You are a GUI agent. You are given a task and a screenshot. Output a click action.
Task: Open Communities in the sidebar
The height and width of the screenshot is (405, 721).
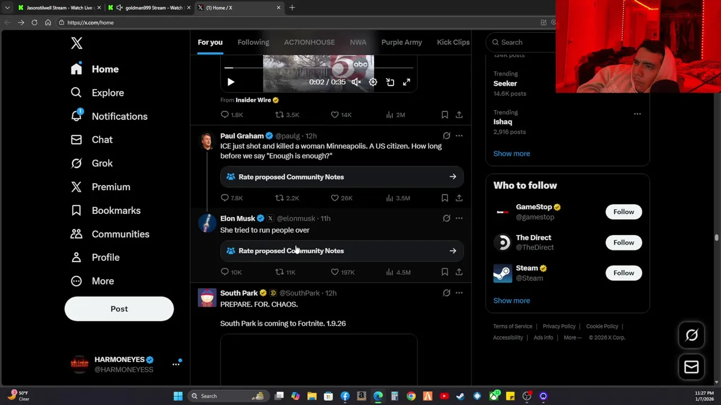(110, 234)
